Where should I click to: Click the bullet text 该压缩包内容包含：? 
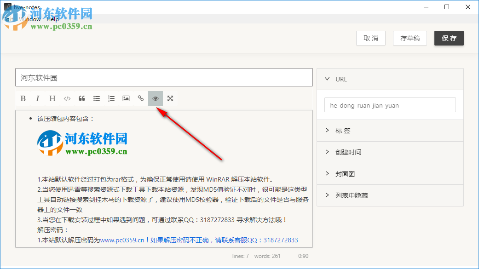click(x=65, y=119)
